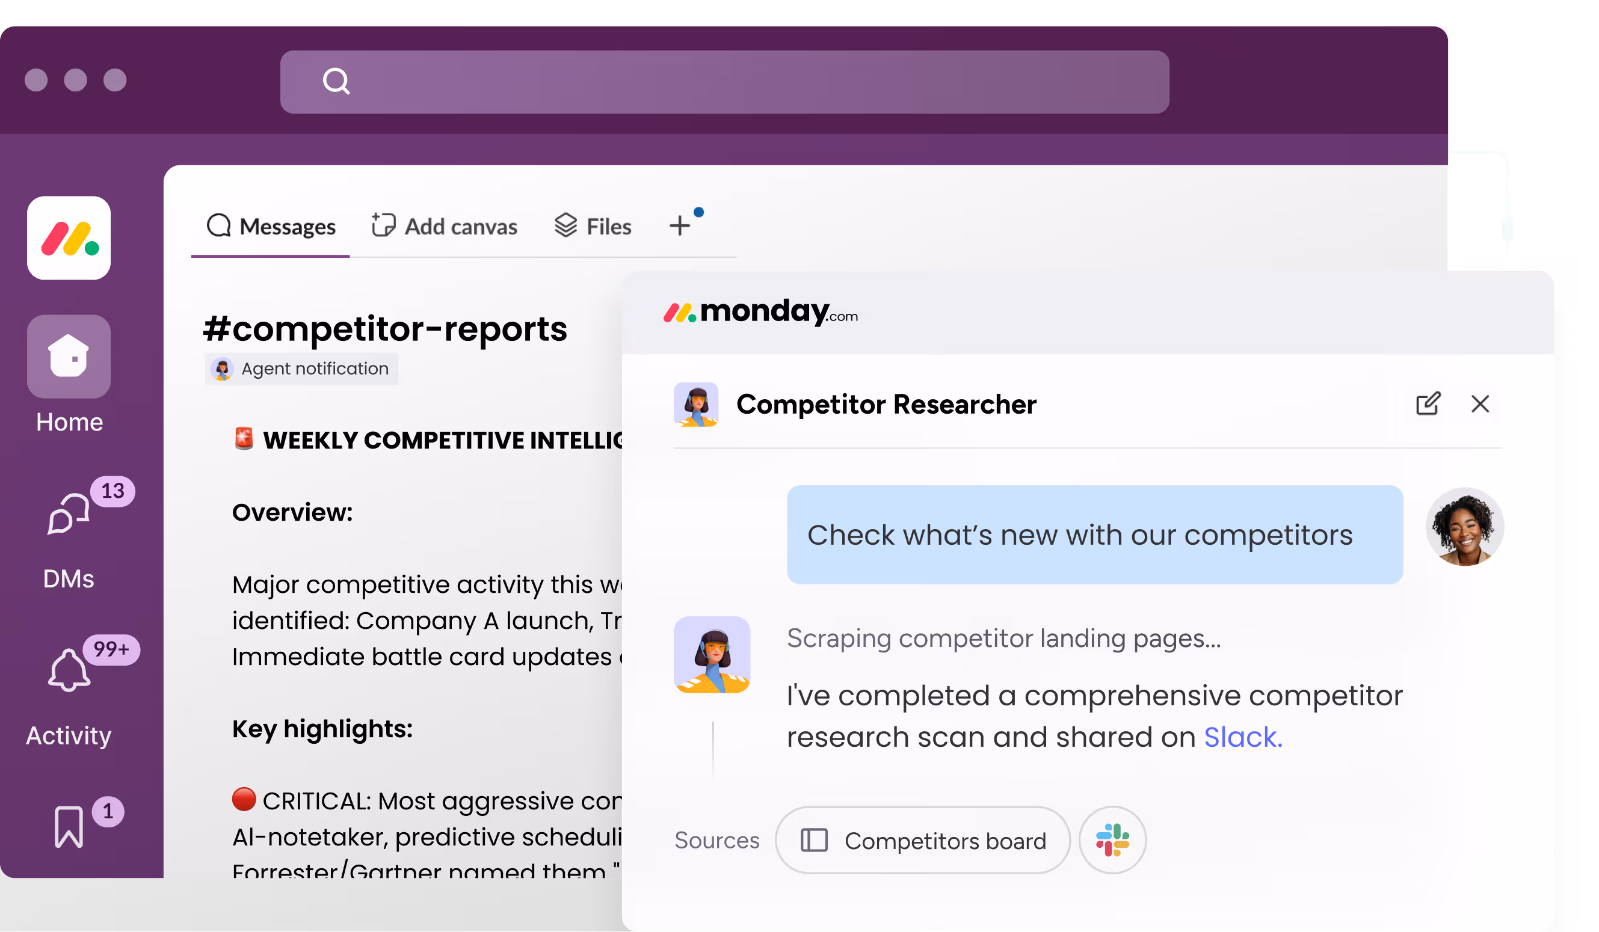
Task: Click the user profile photo
Action: pos(1465,527)
